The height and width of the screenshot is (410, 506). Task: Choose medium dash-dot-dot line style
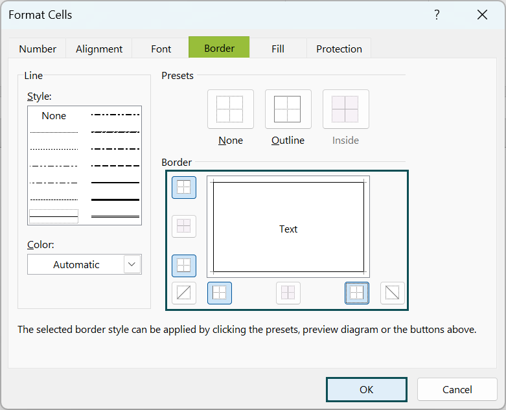pyautogui.click(x=115, y=115)
